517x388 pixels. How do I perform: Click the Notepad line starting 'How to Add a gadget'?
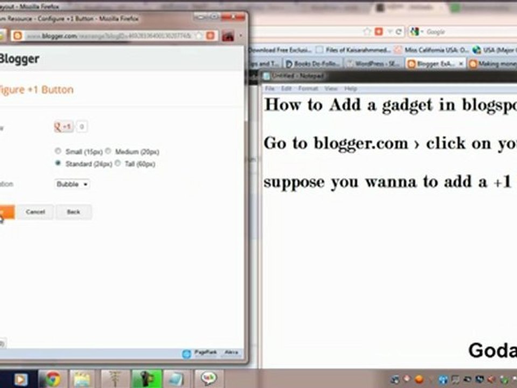point(391,105)
